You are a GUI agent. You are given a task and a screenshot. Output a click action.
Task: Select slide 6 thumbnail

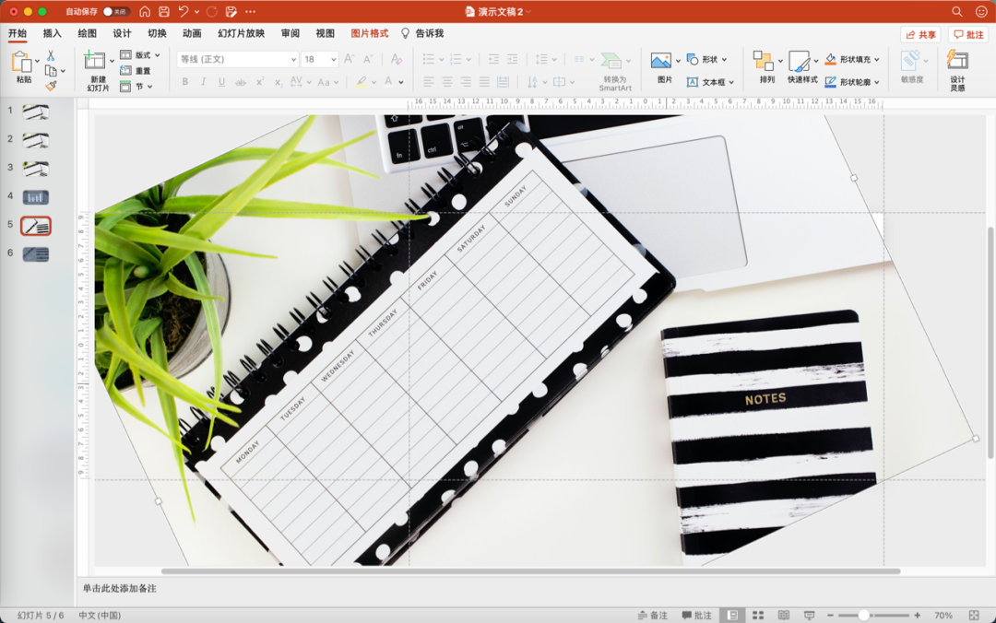coord(36,254)
